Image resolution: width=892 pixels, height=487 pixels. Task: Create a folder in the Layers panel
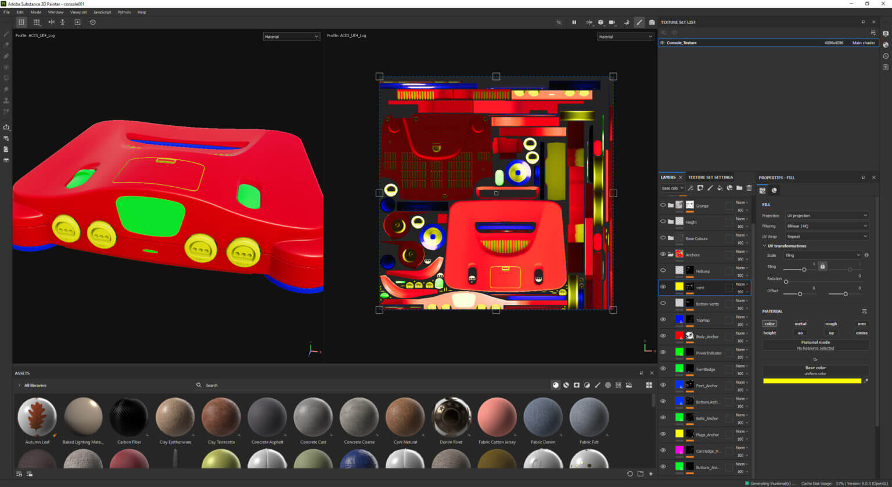tap(739, 188)
